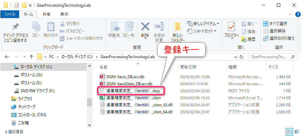This screenshot has height=136, width=302.
Task: Open the ファイル menu tab
Action: tap(10, 14)
